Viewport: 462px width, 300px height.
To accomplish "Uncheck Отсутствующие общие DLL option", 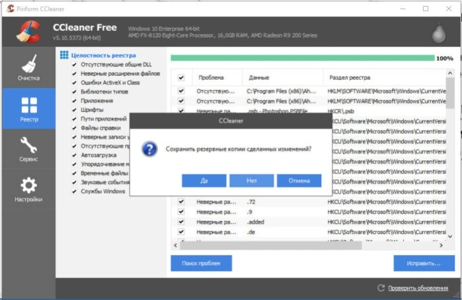I will [74, 65].
